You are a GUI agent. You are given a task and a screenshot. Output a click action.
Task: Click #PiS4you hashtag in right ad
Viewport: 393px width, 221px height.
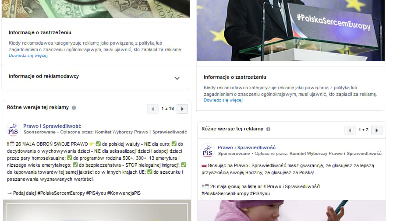pyautogui.click(x=260, y=193)
